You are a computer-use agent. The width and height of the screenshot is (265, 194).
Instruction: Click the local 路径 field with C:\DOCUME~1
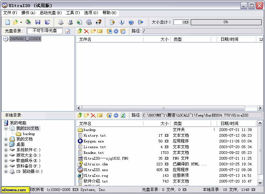(202, 115)
